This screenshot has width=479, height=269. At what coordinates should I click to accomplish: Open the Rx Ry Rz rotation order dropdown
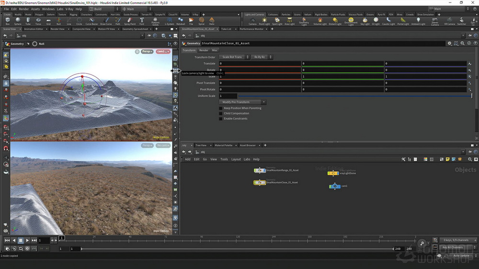coord(262,57)
